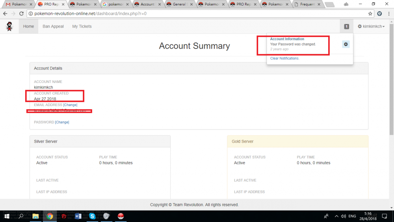The height and width of the screenshot is (222, 394).
Task: Open the Ban Appeal menu item
Action: click(x=53, y=26)
